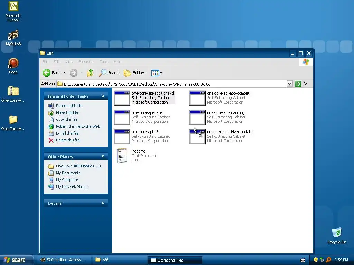Open My Documents from Other Places

pos(68,173)
